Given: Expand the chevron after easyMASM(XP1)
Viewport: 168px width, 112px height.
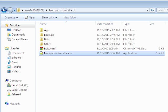Looking at the screenshot, I should [x=47, y=10].
